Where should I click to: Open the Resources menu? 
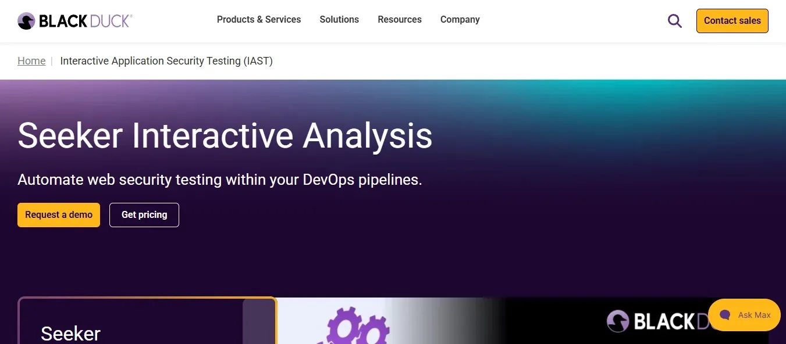(400, 20)
